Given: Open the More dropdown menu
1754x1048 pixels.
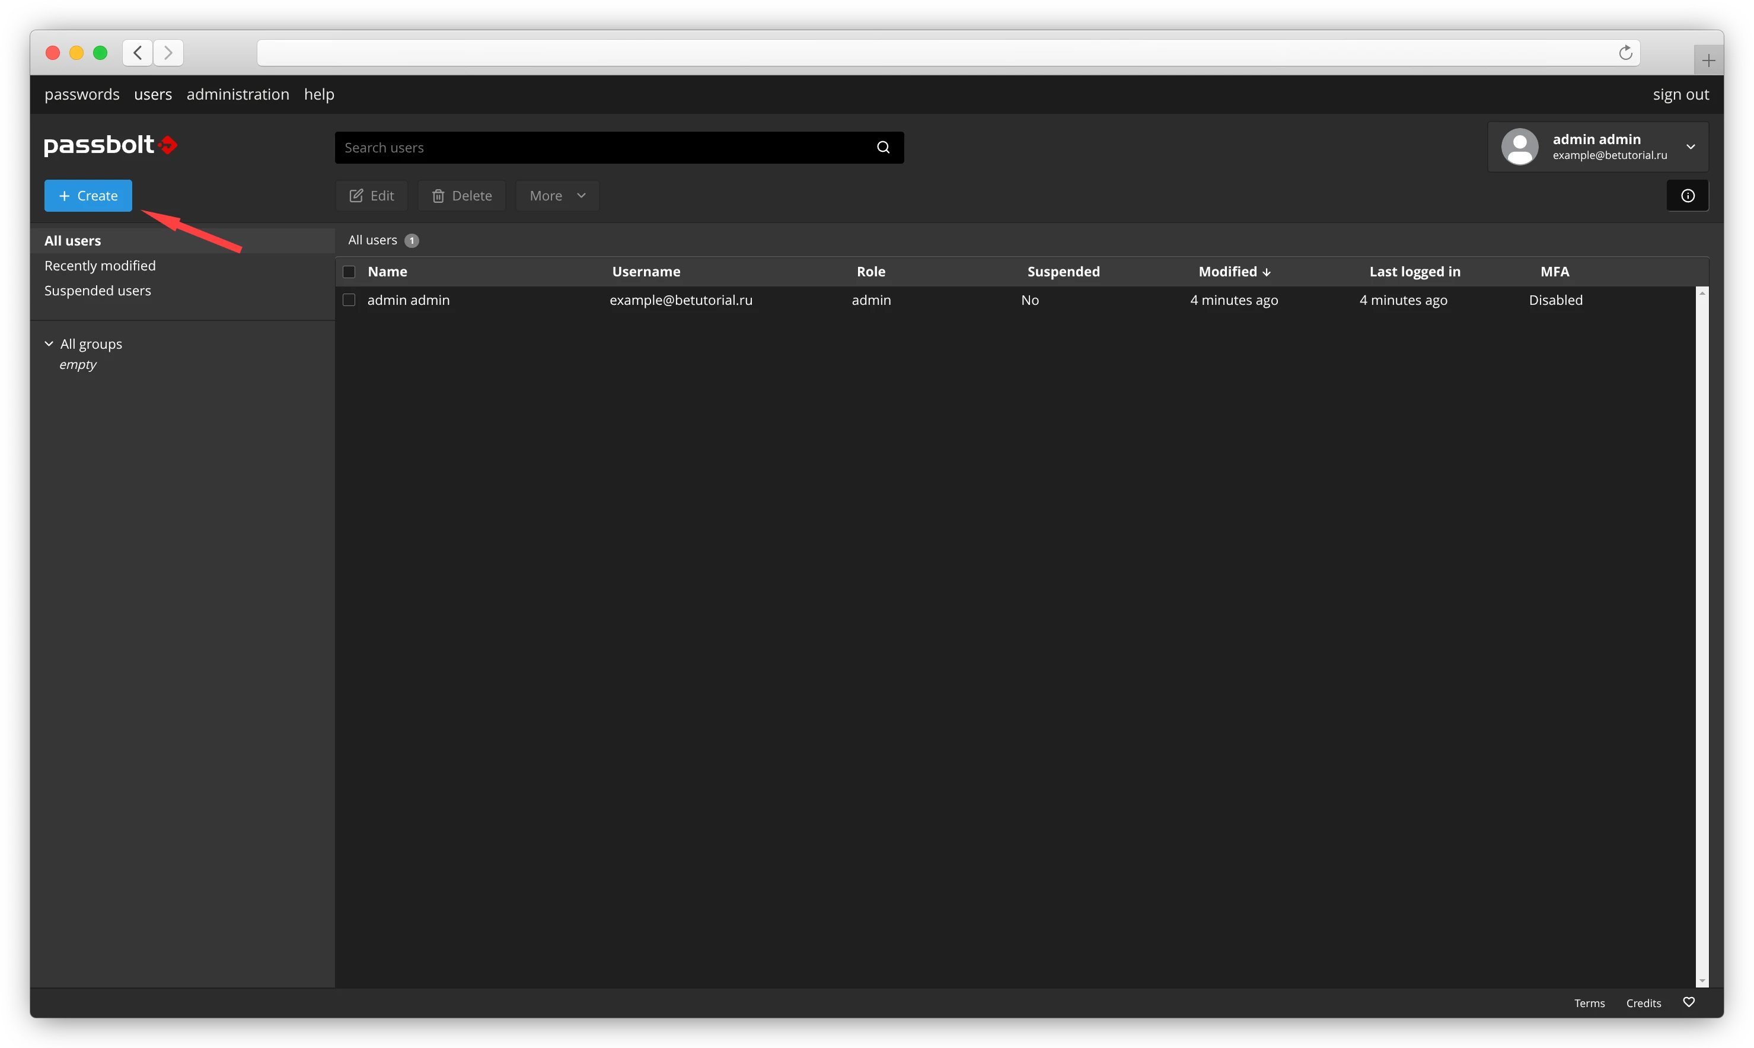Looking at the screenshot, I should click(557, 196).
